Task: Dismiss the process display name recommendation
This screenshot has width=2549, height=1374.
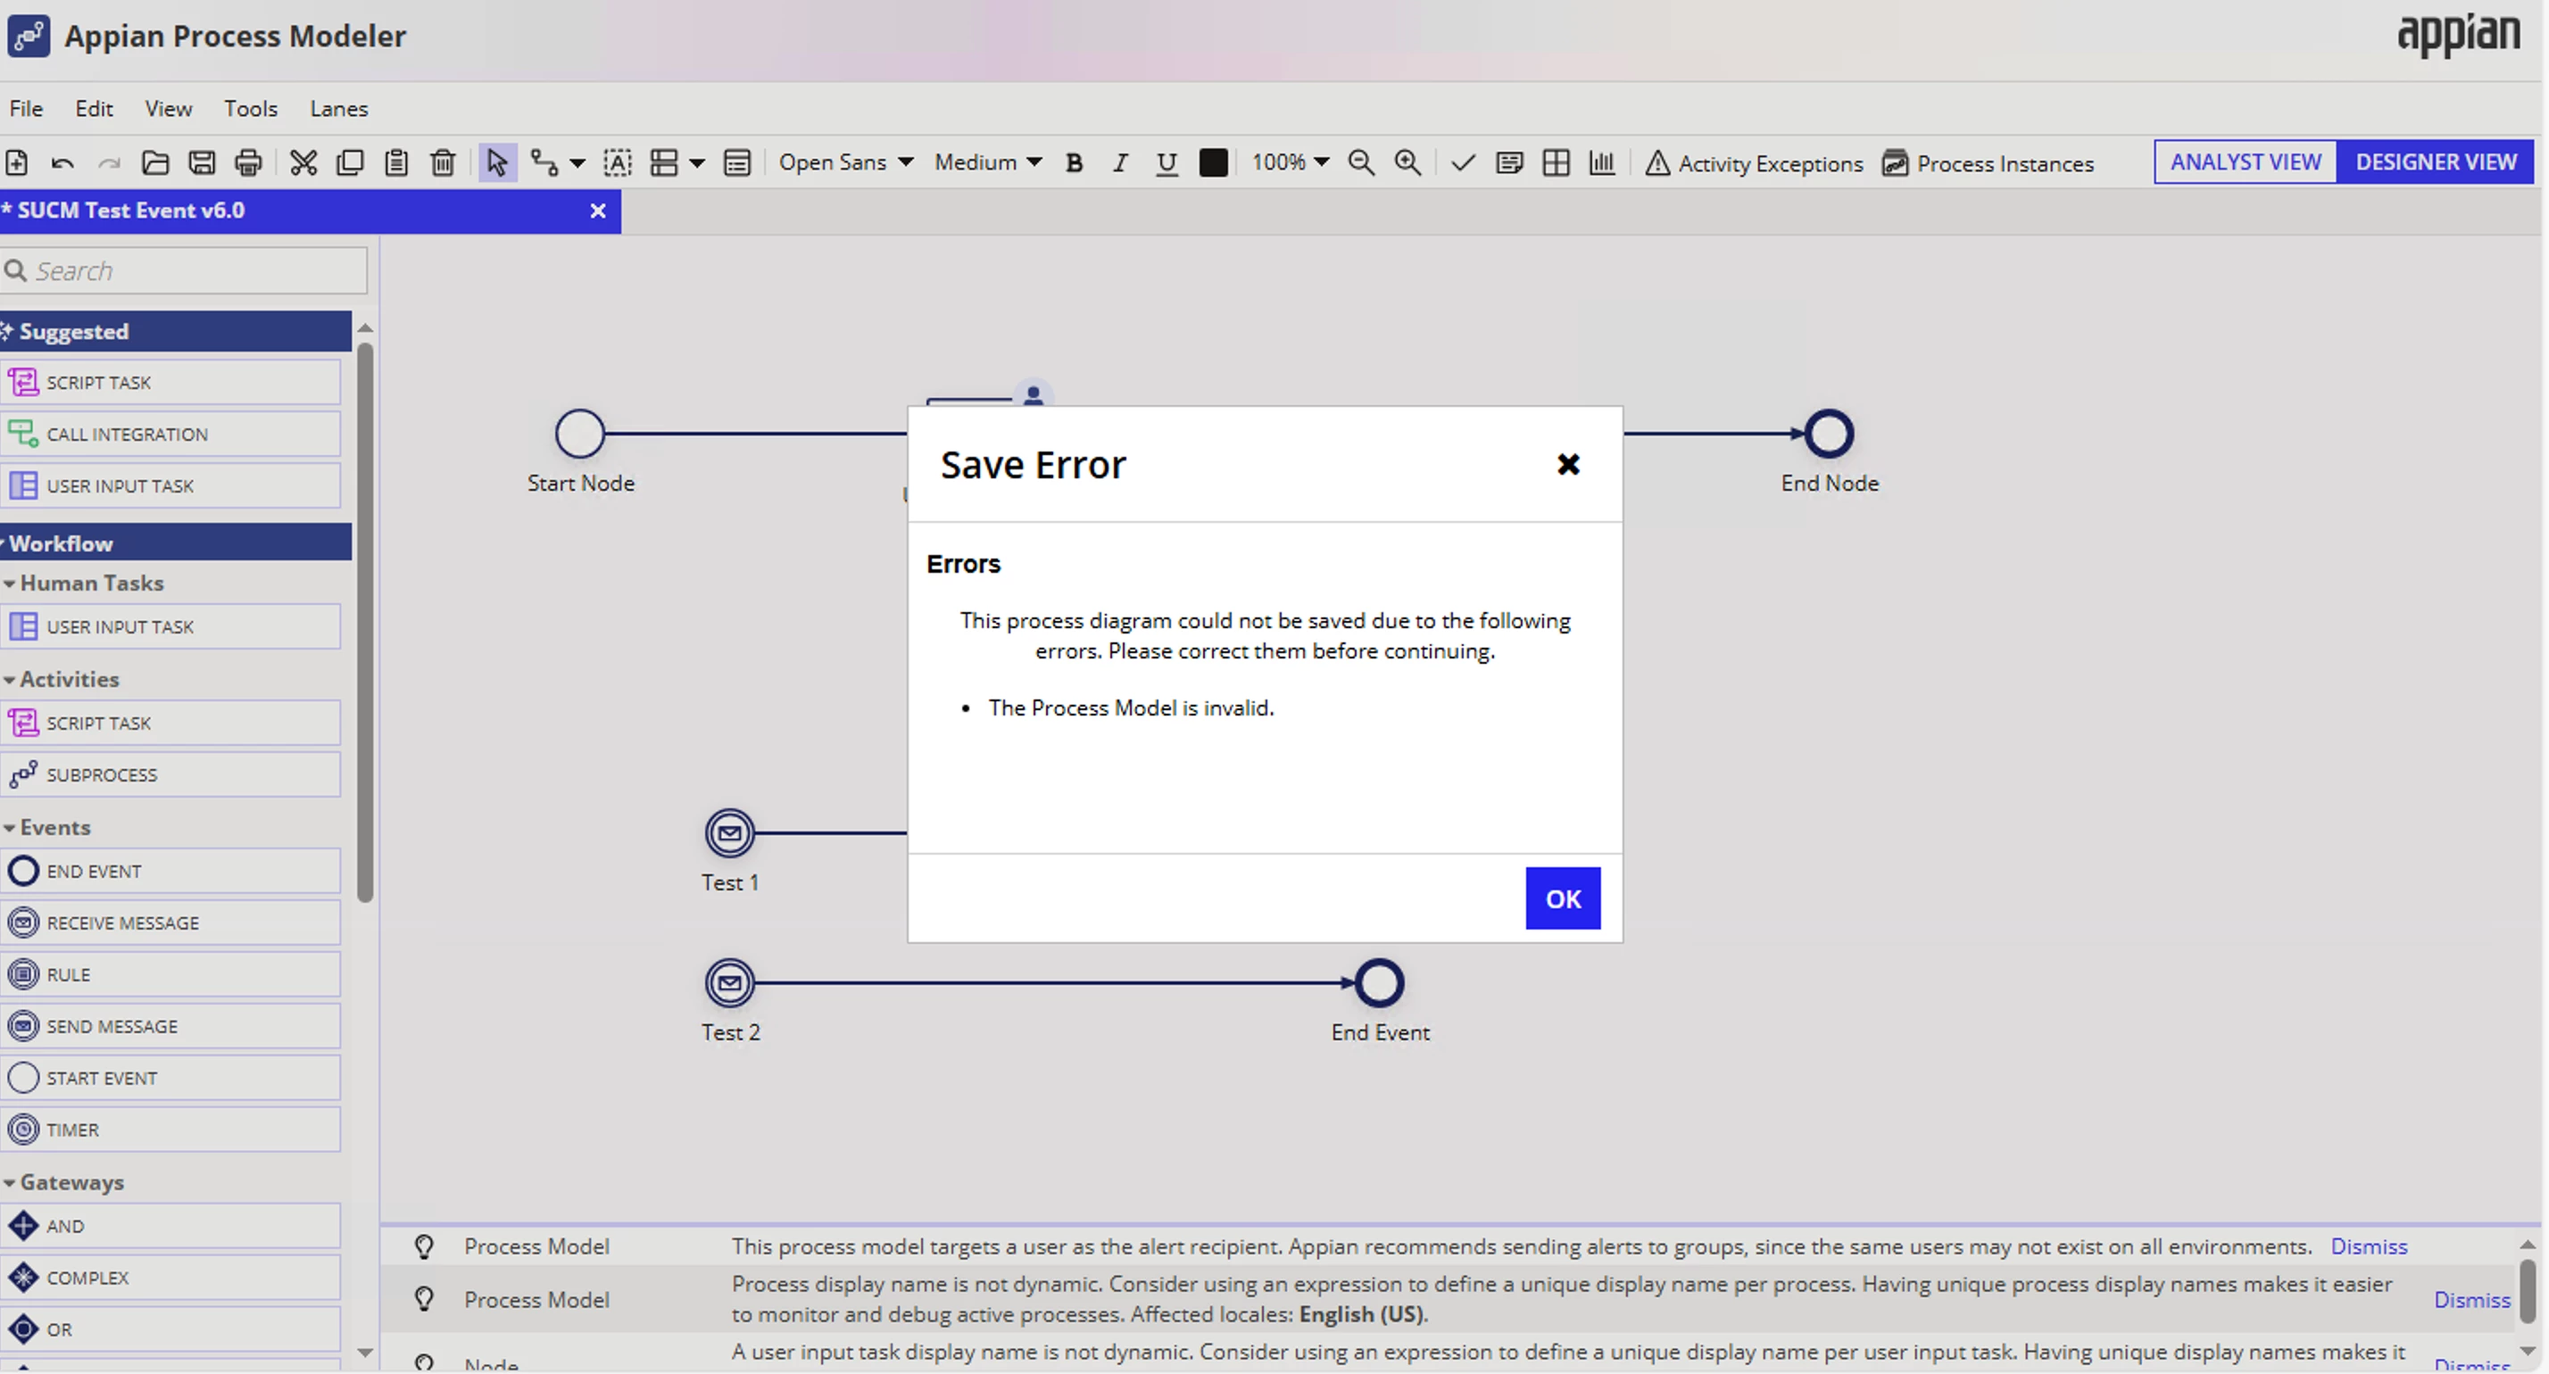Action: (2472, 1299)
